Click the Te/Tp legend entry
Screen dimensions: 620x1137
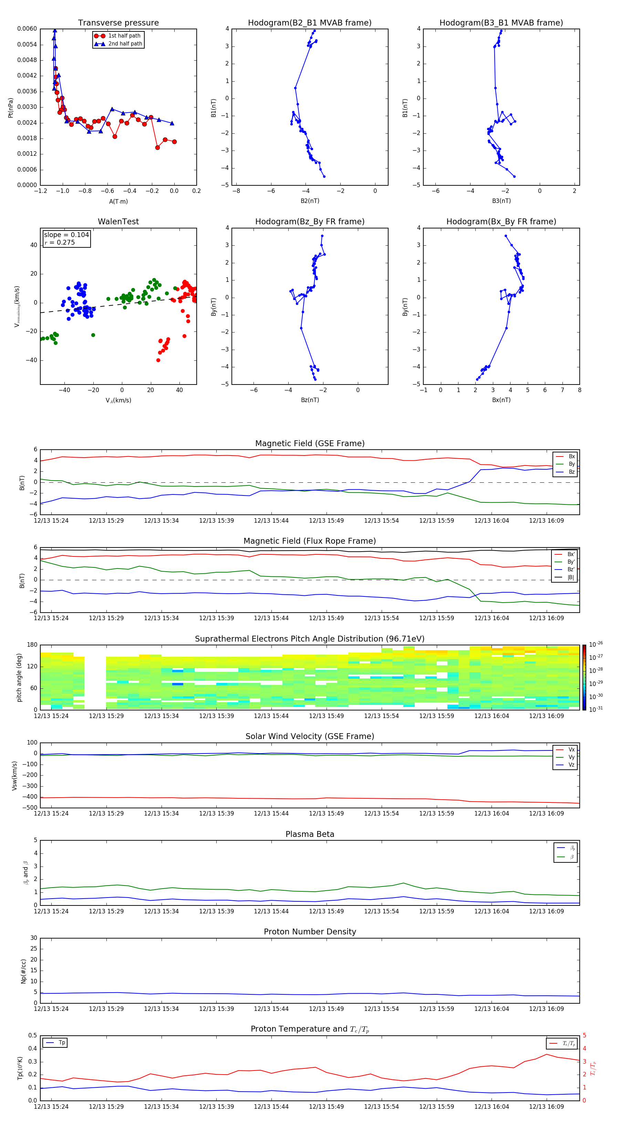(x=562, y=1044)
